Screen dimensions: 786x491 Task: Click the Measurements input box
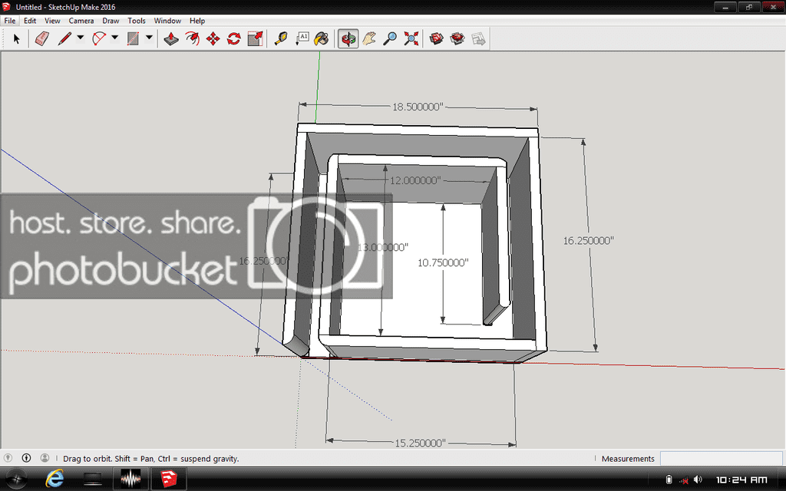coord(721,458)
